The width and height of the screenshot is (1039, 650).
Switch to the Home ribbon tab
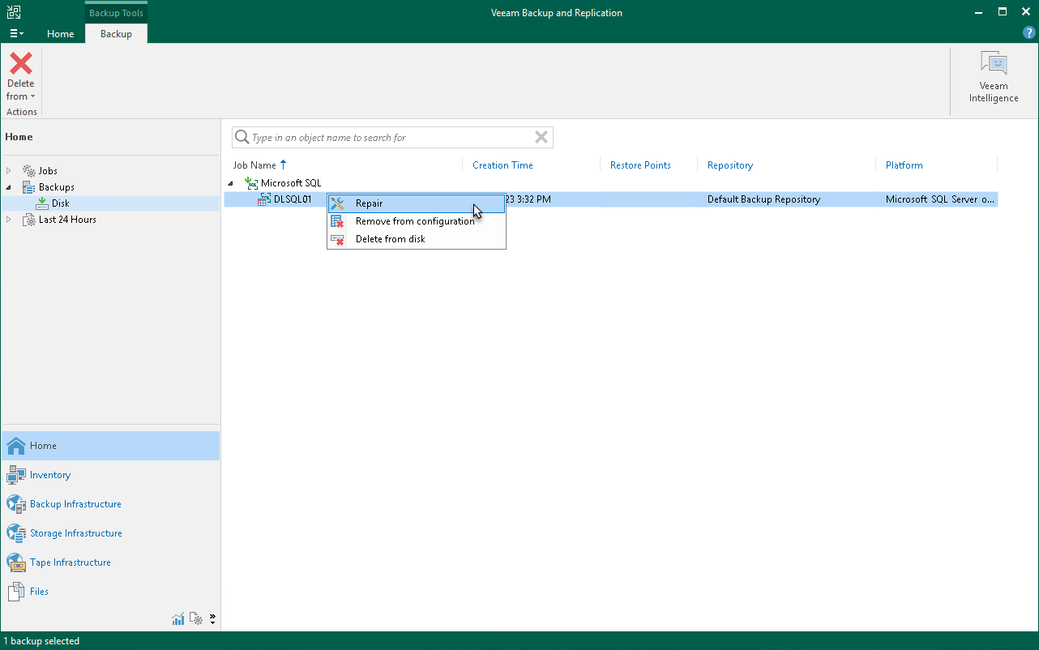coord(61,34)
